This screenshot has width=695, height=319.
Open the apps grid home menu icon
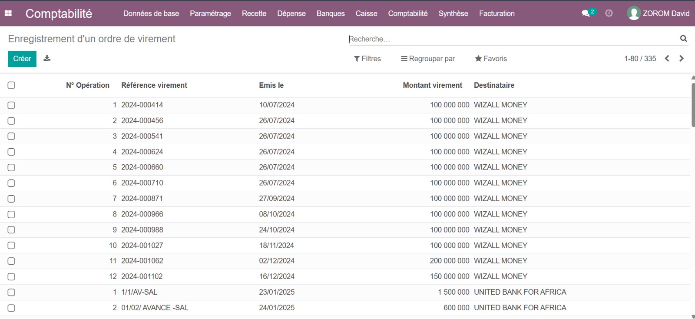point(8,13)
